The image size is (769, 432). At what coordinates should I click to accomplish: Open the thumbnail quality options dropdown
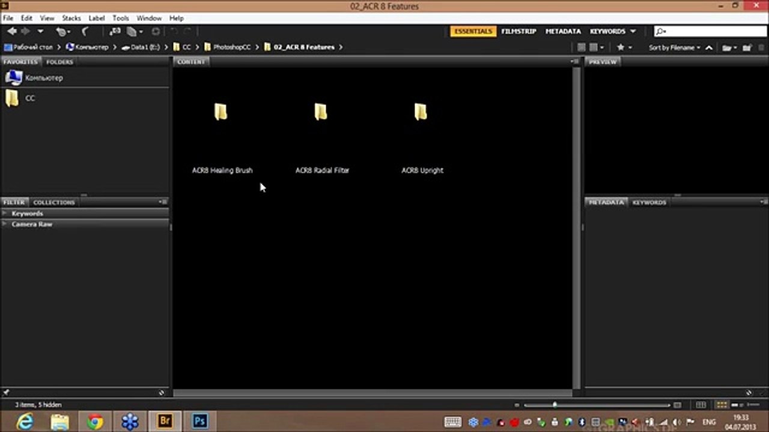tap(596, 47)
